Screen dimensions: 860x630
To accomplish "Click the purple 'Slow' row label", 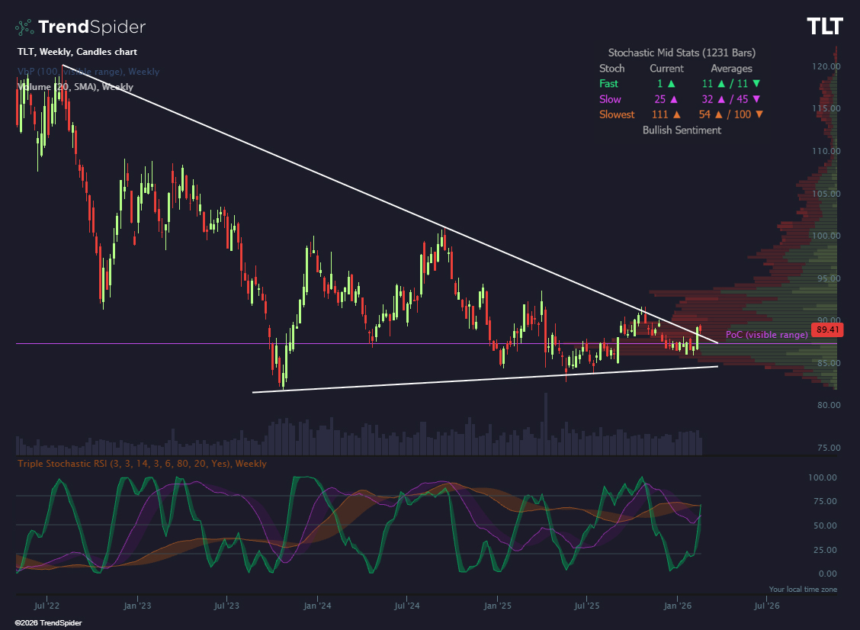I will click(x=610, y=99).
